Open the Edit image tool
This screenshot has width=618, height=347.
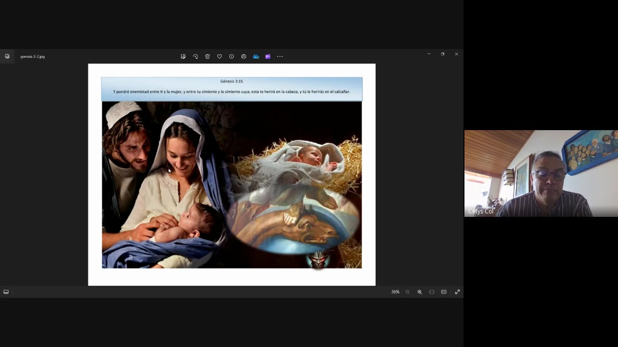183,56
